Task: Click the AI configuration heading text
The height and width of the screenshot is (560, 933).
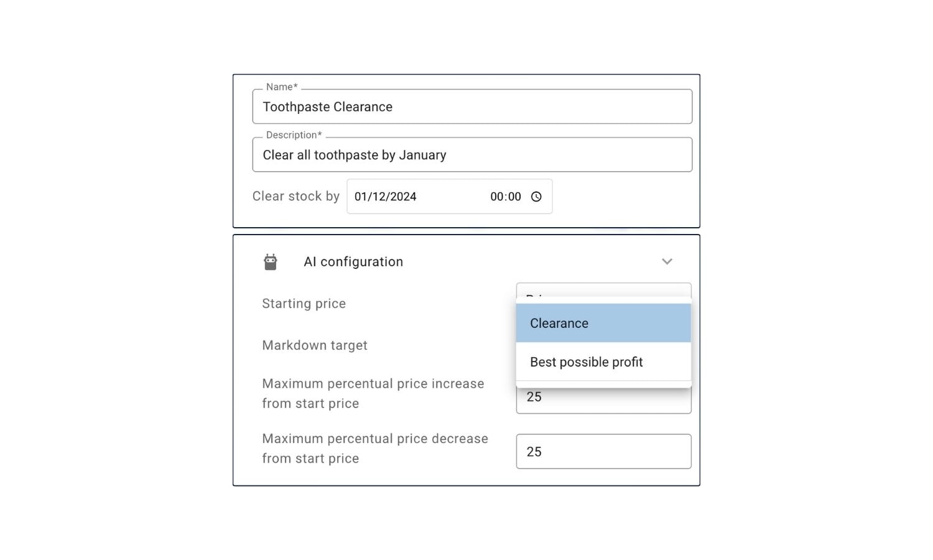Action: (353, 262)
